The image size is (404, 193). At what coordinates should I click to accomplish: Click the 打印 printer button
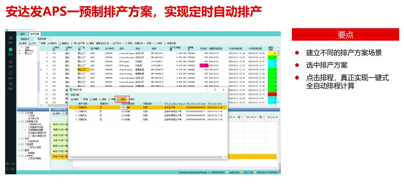point(32,43)
